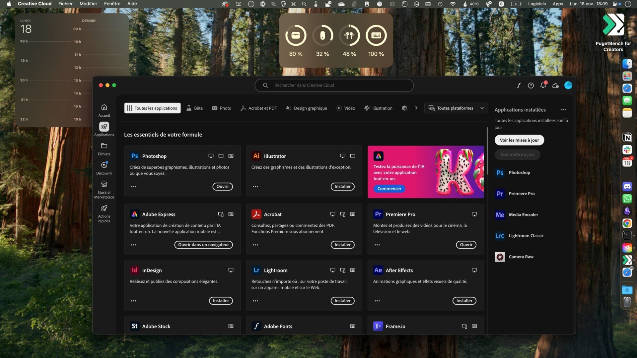637x358 pixels.
Task: Click the Adobe Stock app icon
Action: coord(134,326)
